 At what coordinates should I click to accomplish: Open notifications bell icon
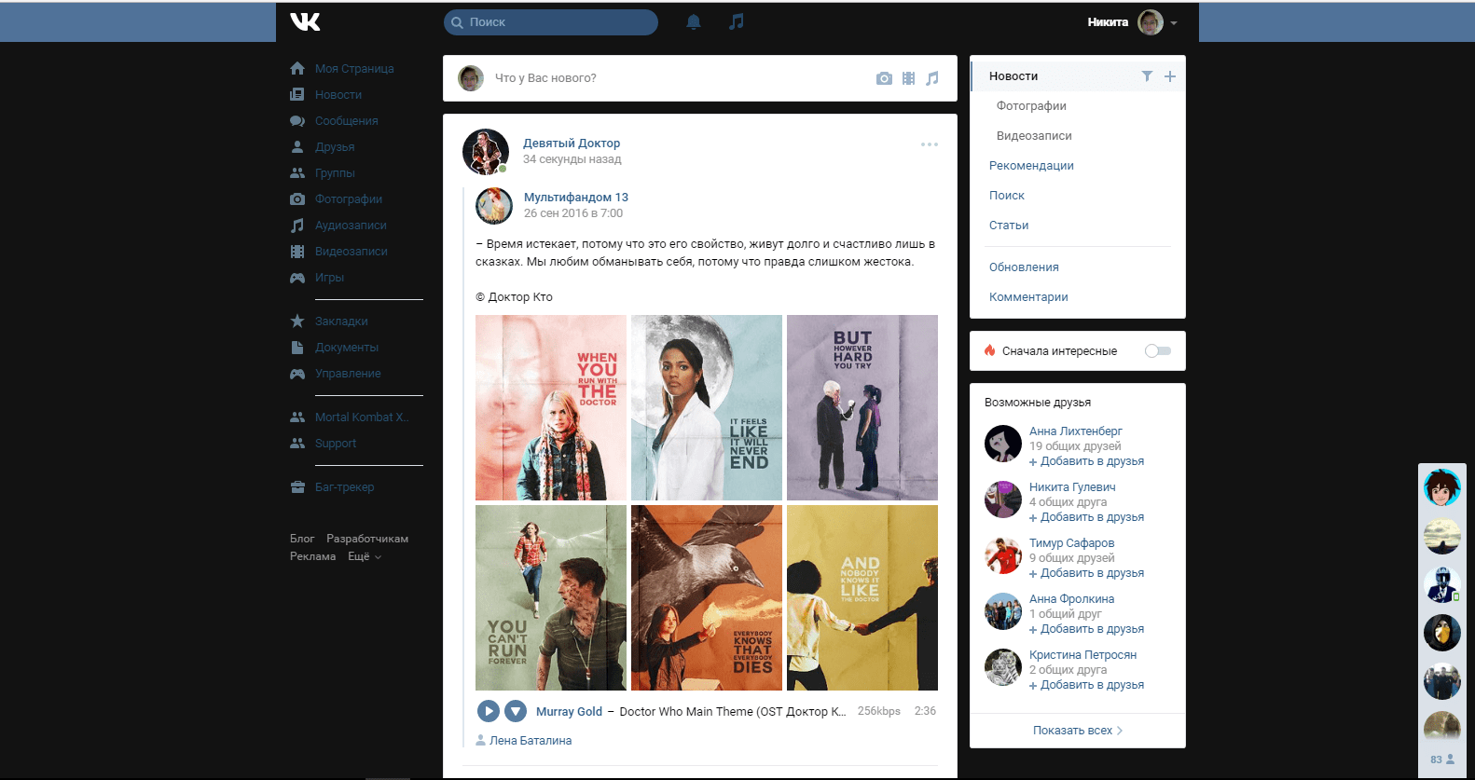coord(694,21)
